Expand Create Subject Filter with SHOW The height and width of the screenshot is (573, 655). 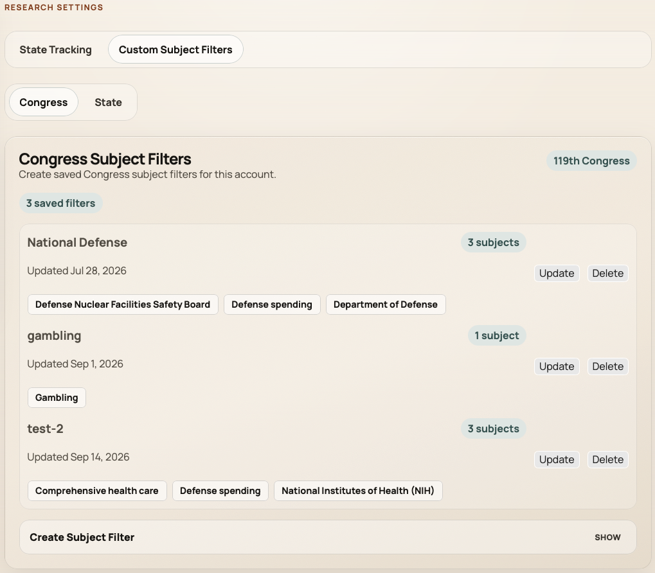[607, 537]
